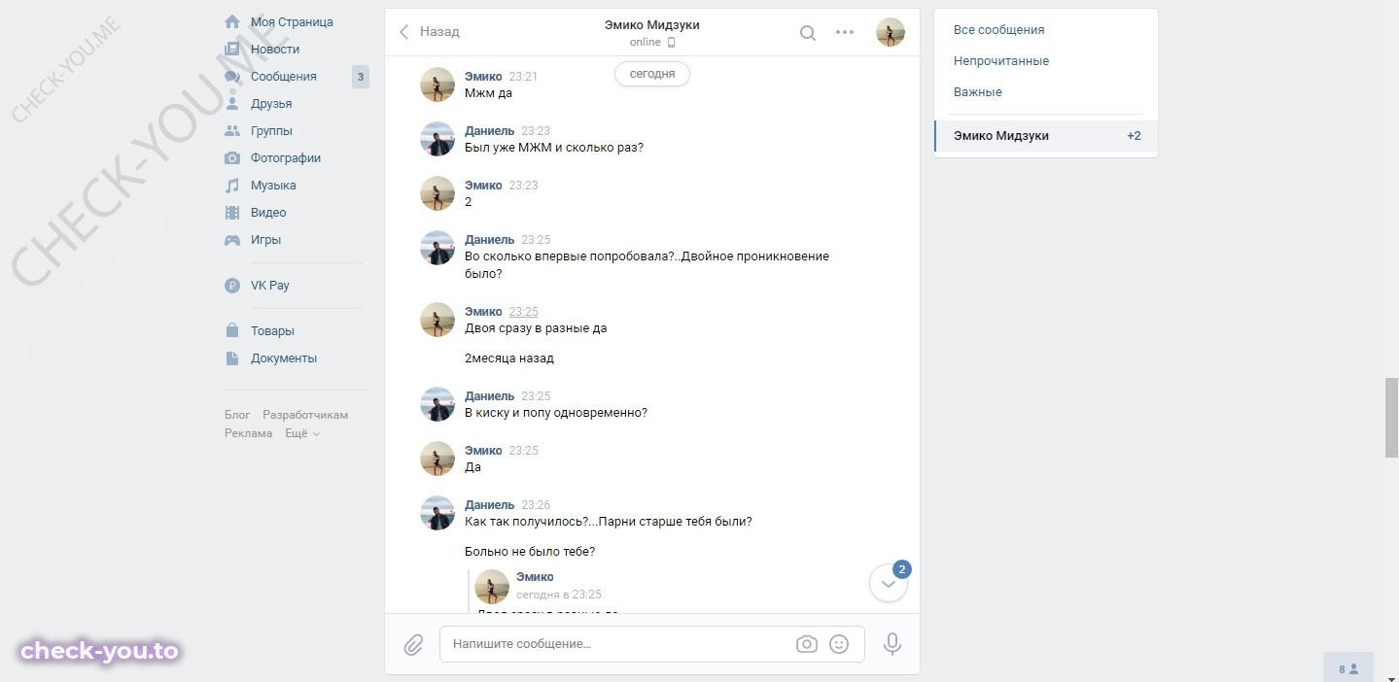Click the home icon beside Моя Страница
Screen dimensions: 1399x682
coord(232,21)
